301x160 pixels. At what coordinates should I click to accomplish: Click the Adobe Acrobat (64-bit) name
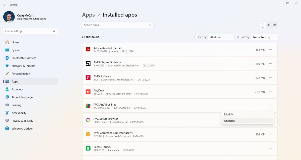tap(108, 48)
